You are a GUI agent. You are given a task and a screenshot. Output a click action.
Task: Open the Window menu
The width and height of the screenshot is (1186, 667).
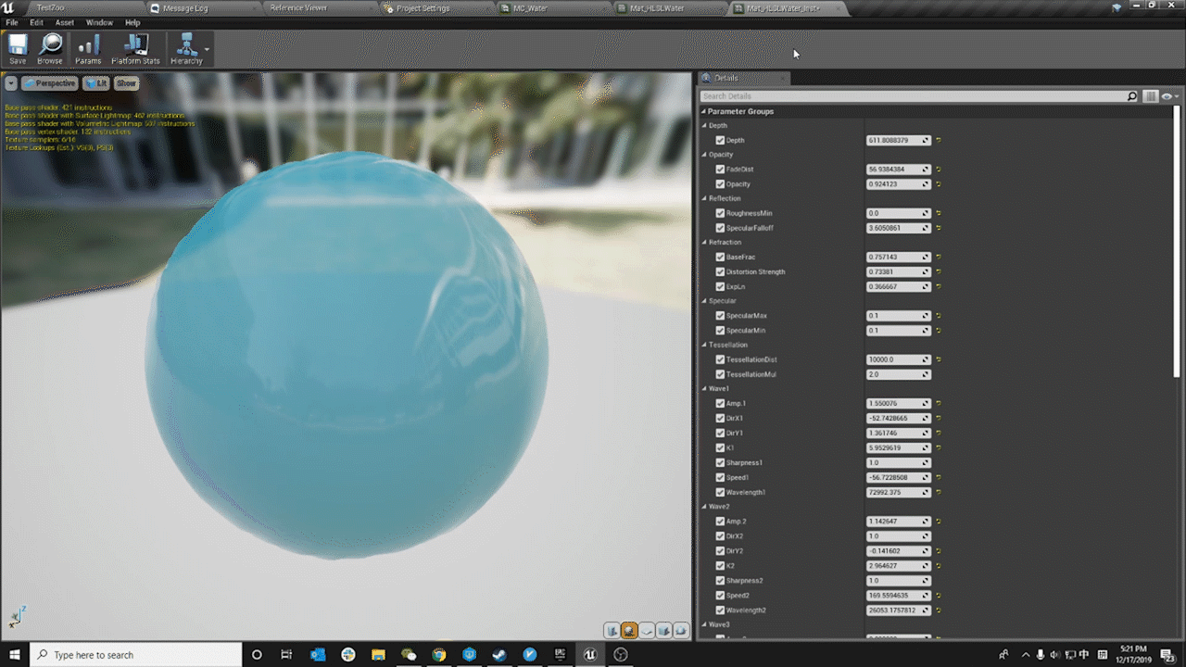(99, 22)
